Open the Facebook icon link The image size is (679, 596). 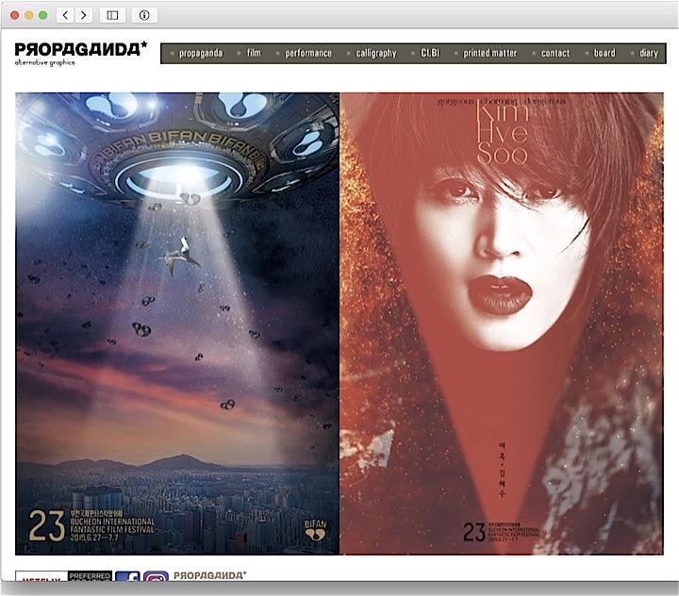coord(127,576)
